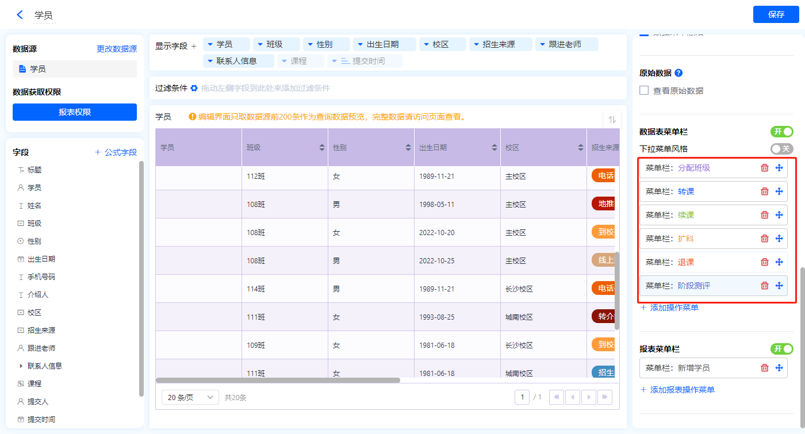The image size is (805, 434).
Task: Click move handle for 转课 menu
Action: [779, 191]
